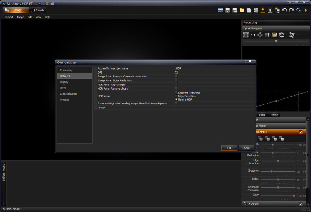
Task: Enable Image Pane: Remove Chromatic aberration checkbox
Action: tap(176, 77)
